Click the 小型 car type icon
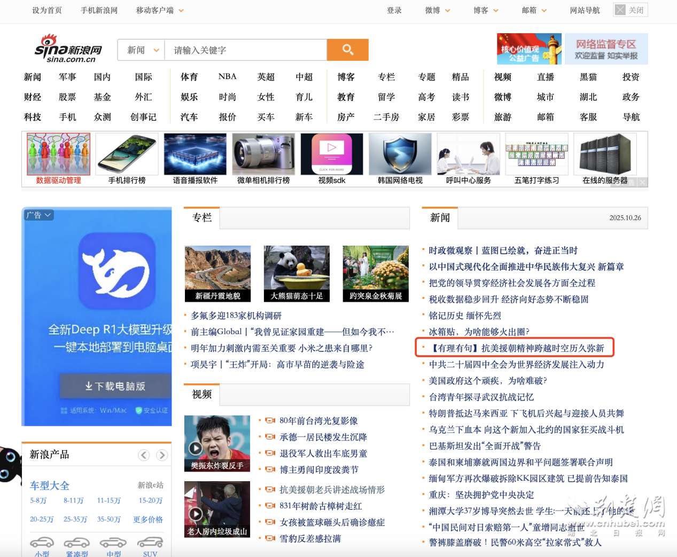677x557 pixels. coord(42,544)
